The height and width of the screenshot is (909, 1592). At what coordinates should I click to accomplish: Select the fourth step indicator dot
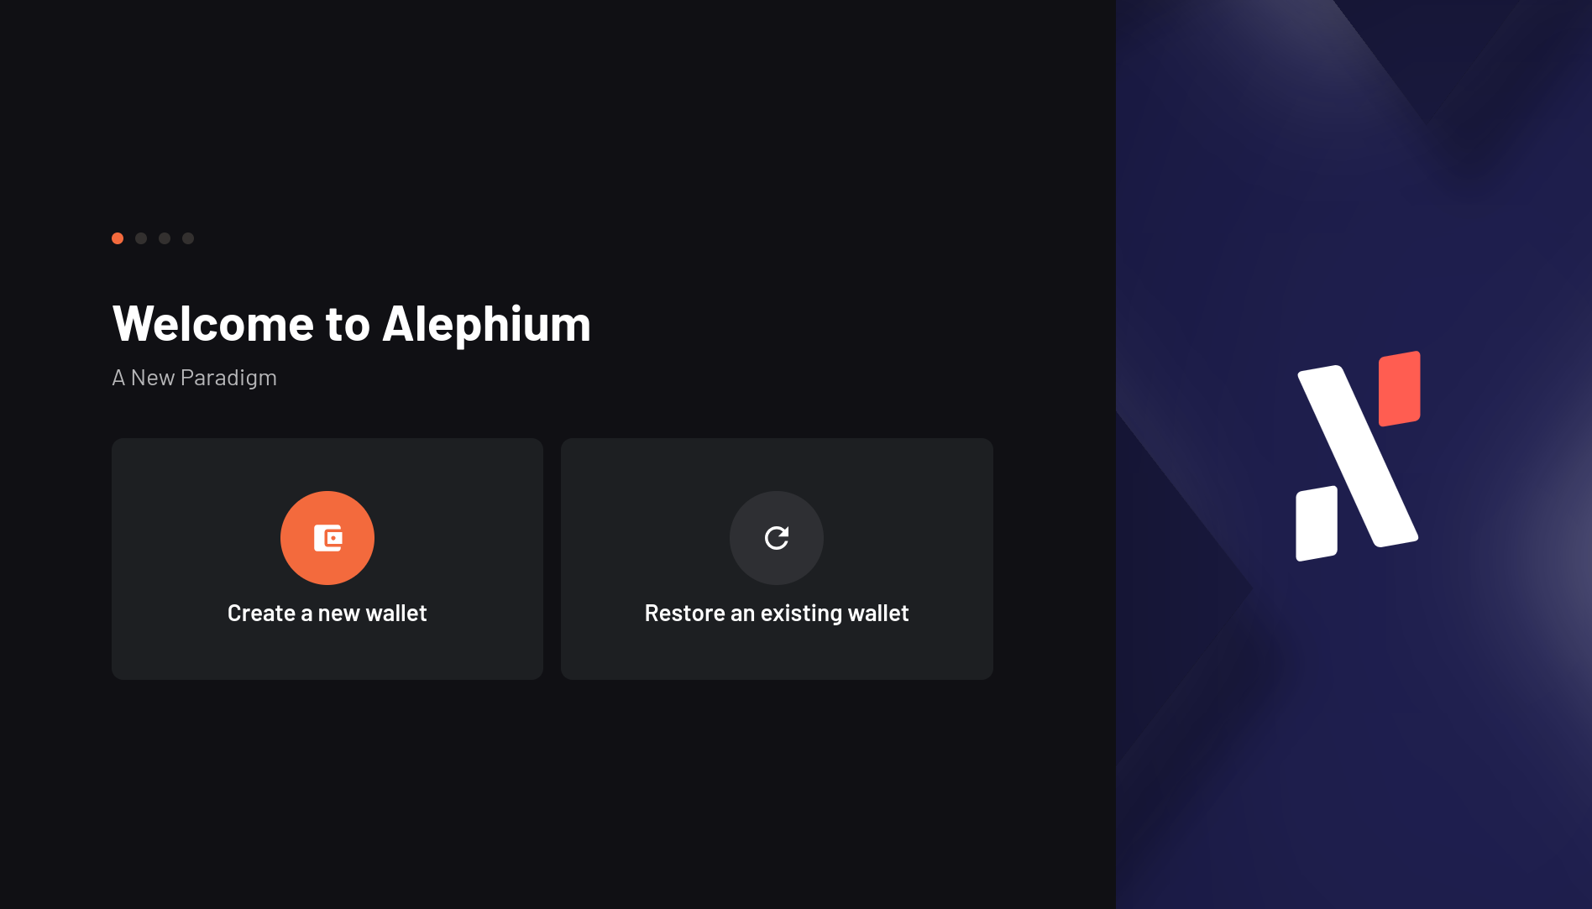188,238
